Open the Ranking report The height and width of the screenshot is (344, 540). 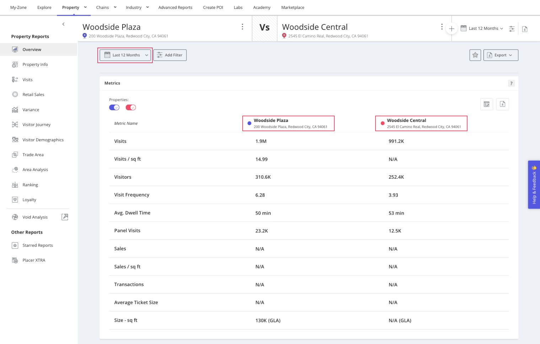tap(30, 185)
